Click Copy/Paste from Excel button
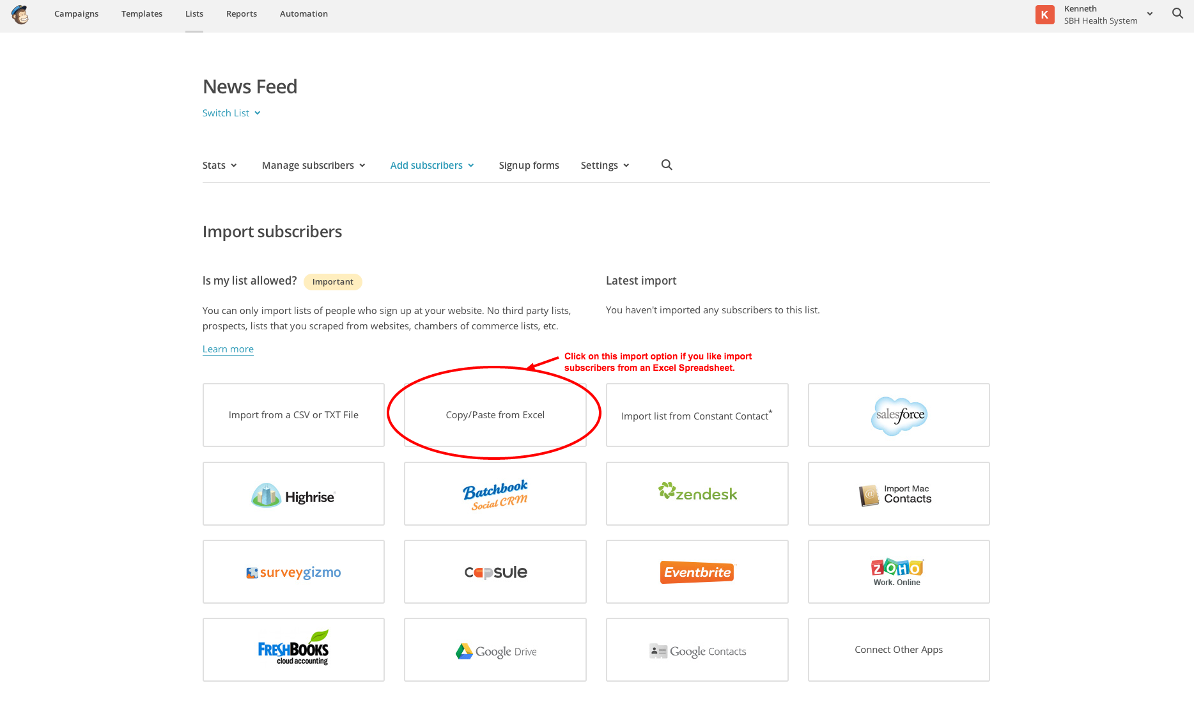The height and width of the screenshot is (706, 1194). 495,415
